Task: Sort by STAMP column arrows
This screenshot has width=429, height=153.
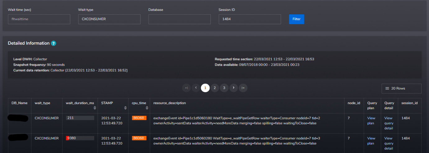Action: pos(125,108)
